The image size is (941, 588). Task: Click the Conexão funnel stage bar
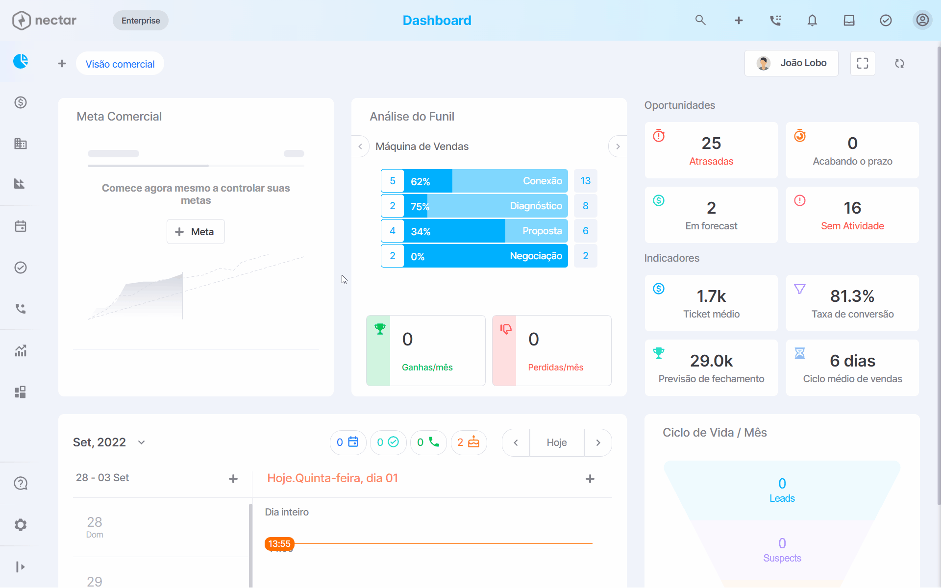(x=486, y=181)
